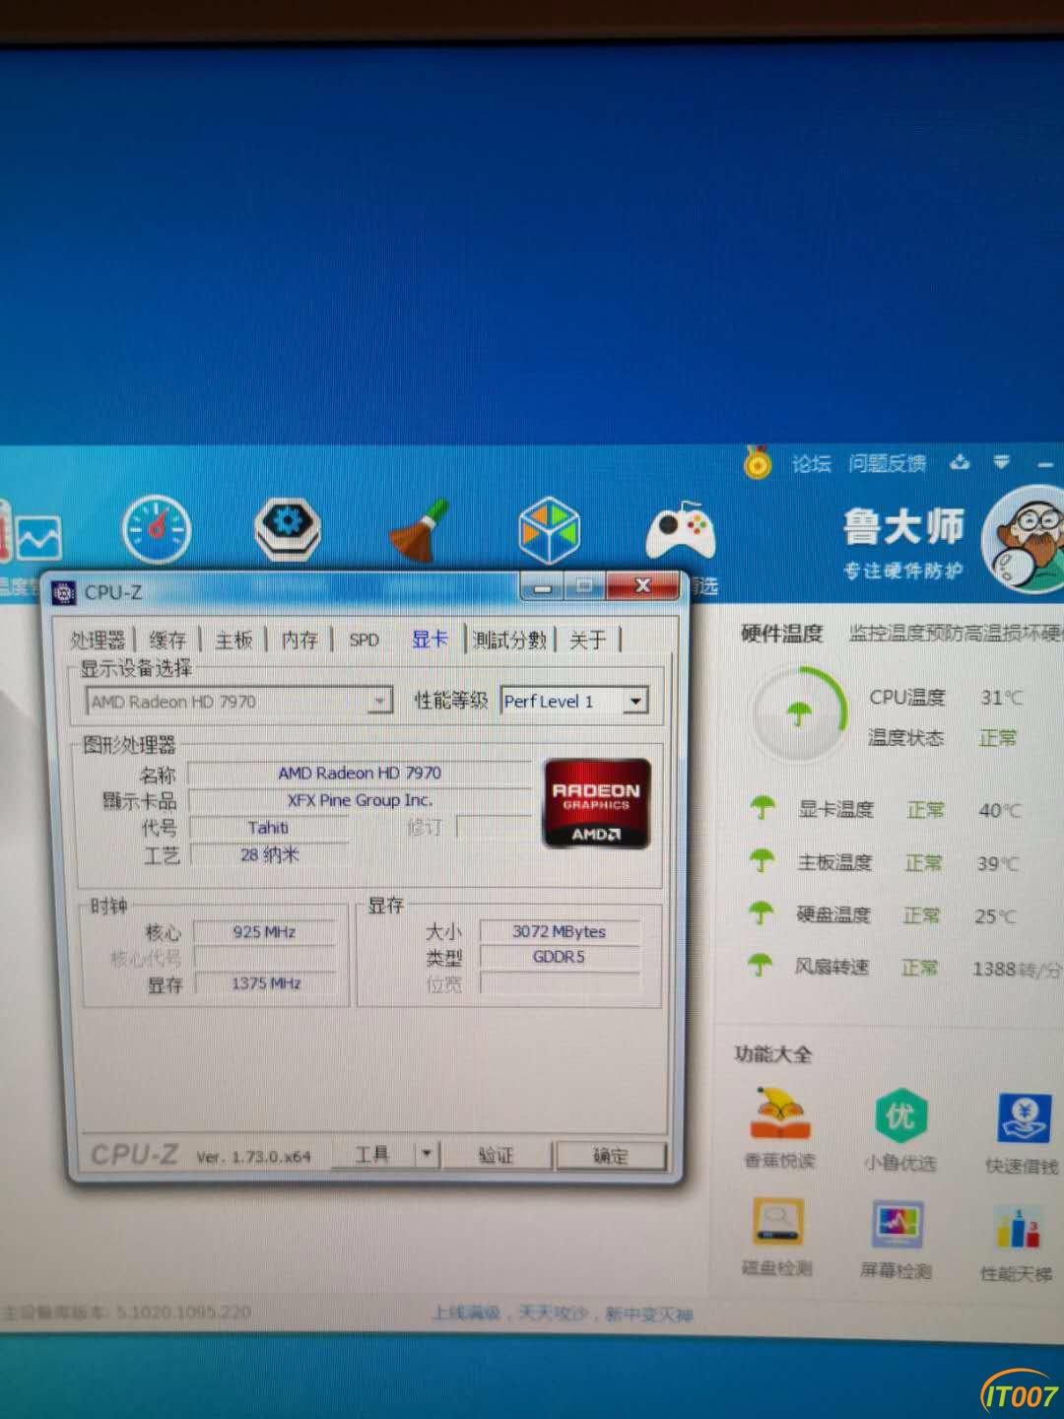Switch to the 处理器 tab in CPU-Z
This screenshot has height=1419, width=1064.
[x=98, y=641]
